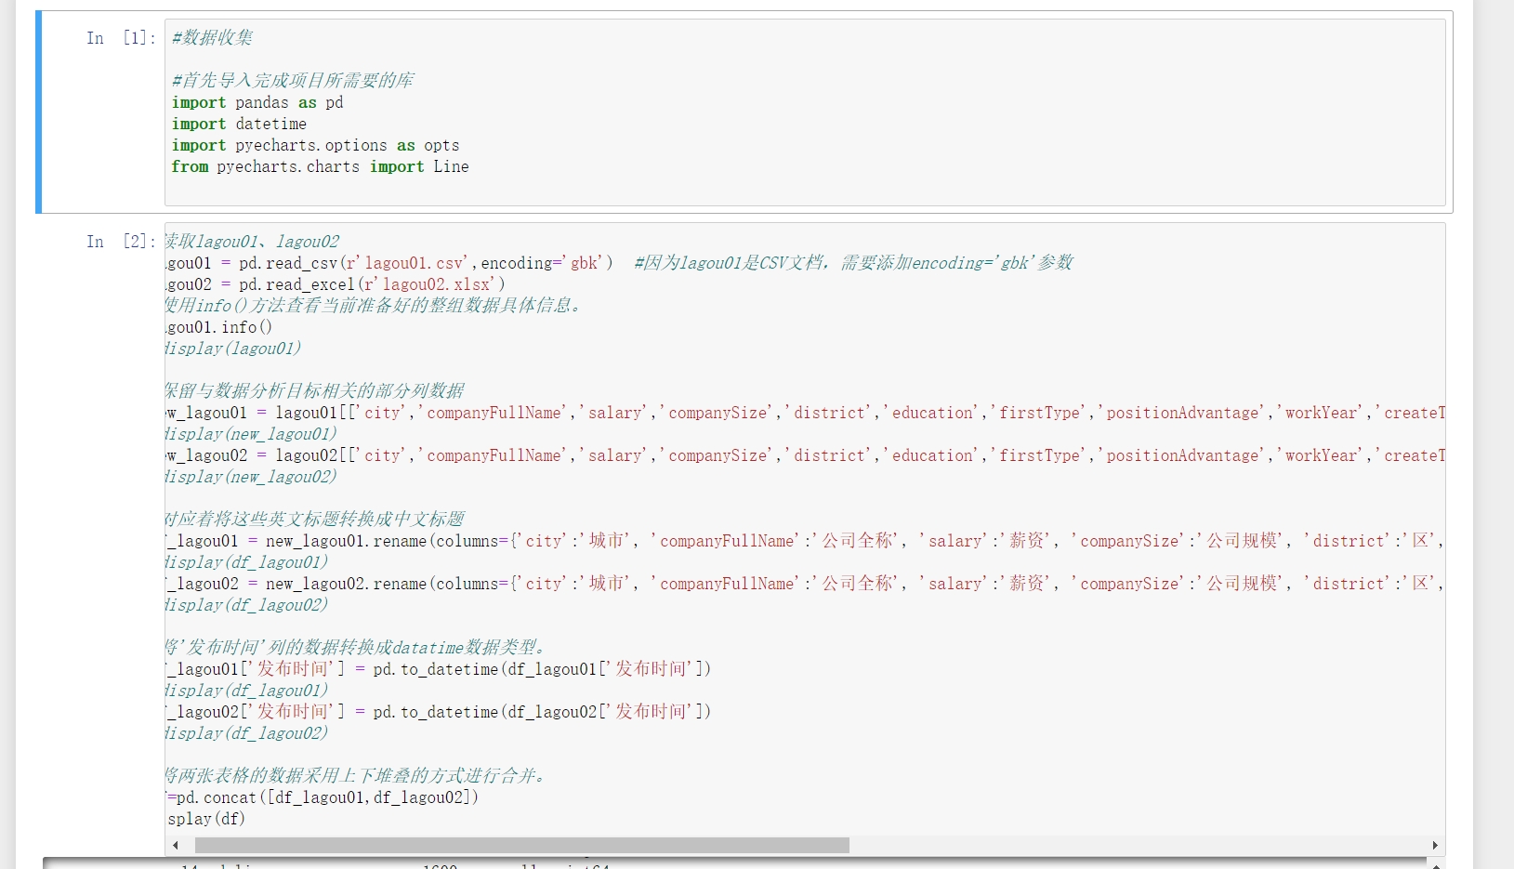The width and height of the screenshot is (1514, 869).
Task: Click the pd.read_csv line for lagou01.csv
Action: click(x=388, y=263)
